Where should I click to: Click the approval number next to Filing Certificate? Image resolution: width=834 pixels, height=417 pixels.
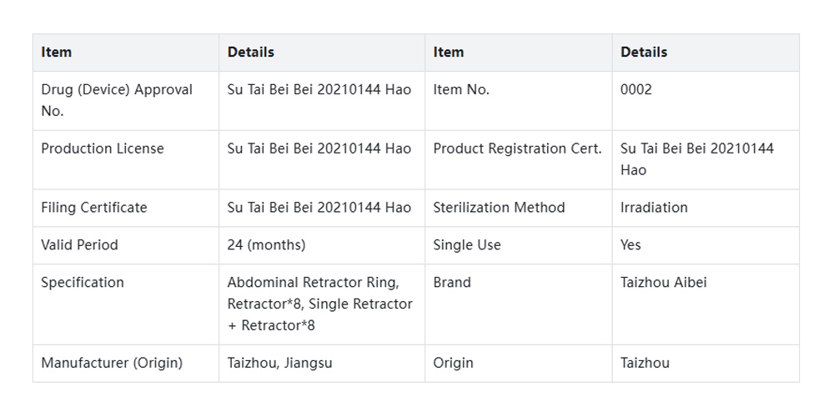tap(319, 208)
